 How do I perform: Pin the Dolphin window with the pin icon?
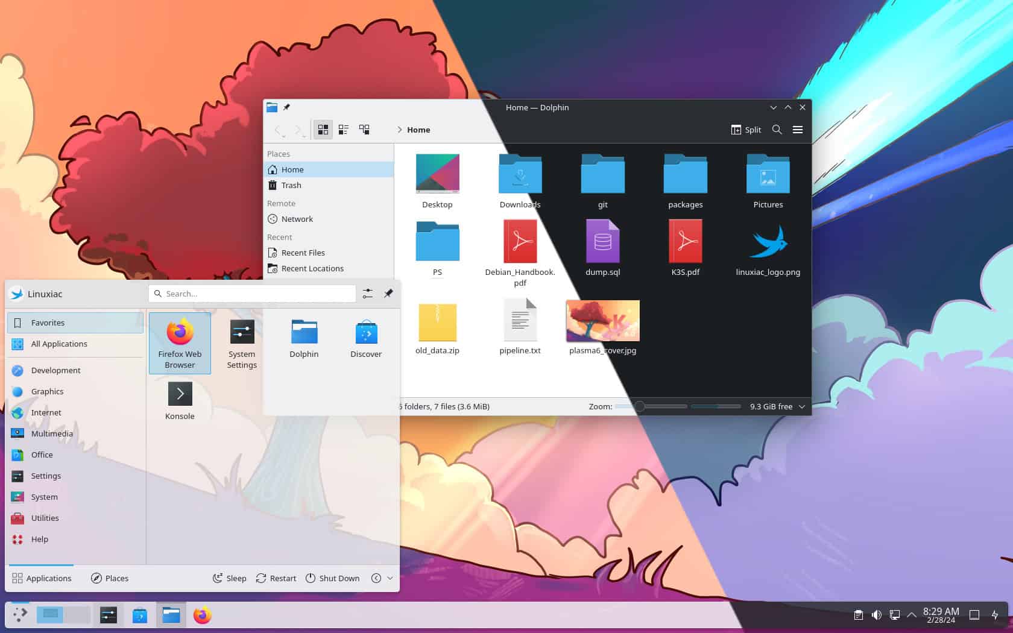[288, 107]
